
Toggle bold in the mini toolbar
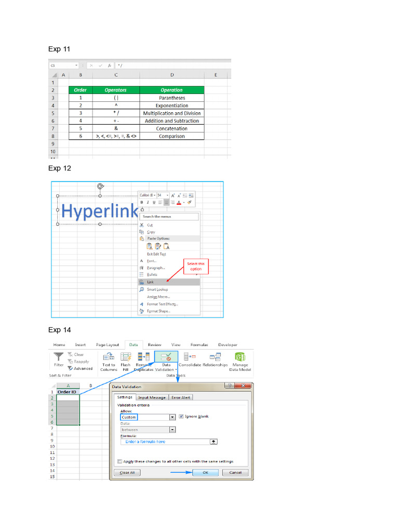point(142,203)
